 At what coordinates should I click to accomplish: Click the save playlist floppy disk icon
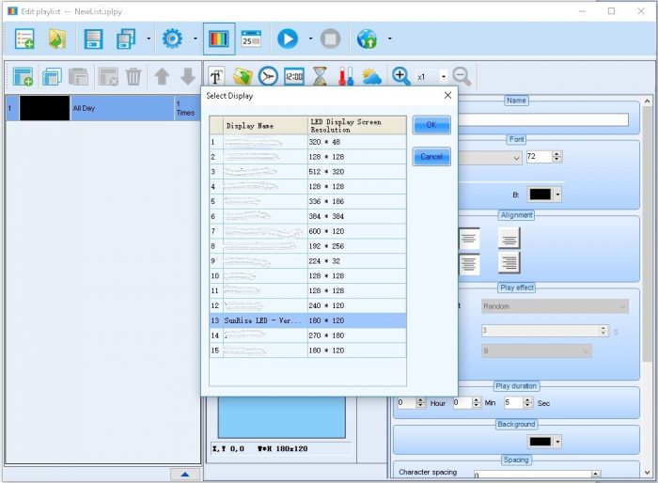coord(93,39)
